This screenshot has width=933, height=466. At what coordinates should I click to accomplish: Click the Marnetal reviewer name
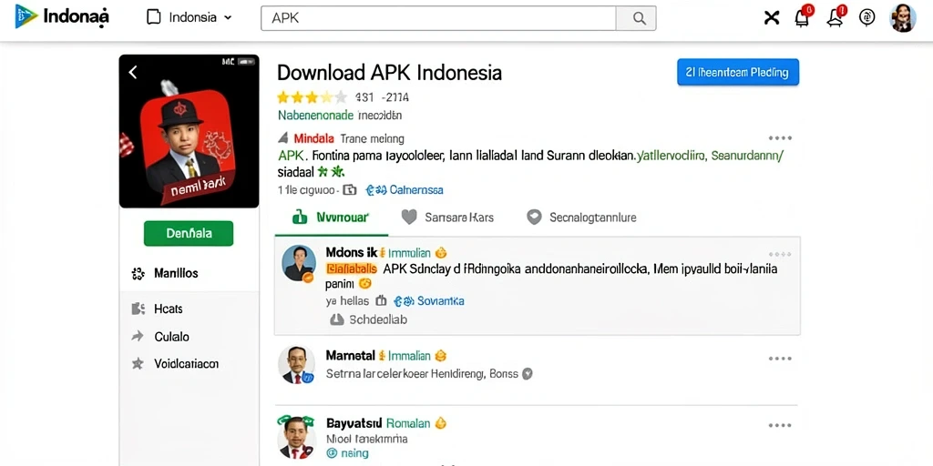[351, 356]
